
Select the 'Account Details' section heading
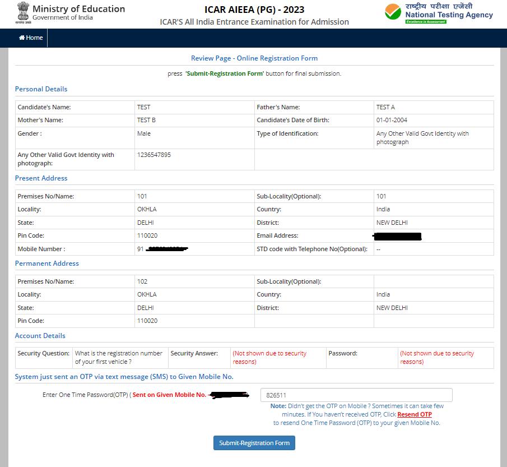(x=40, y=336)
